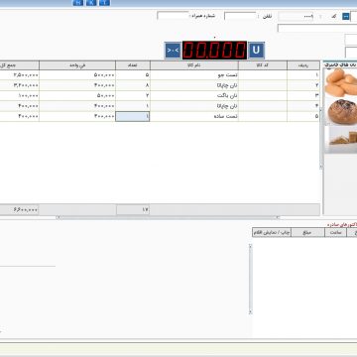Click the فی واحد unit price column header
This screenshot has height=357, width=357.
tap(77, 65)
